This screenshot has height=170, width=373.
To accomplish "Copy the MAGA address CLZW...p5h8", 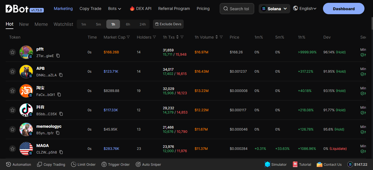I will tap(61, 152).
